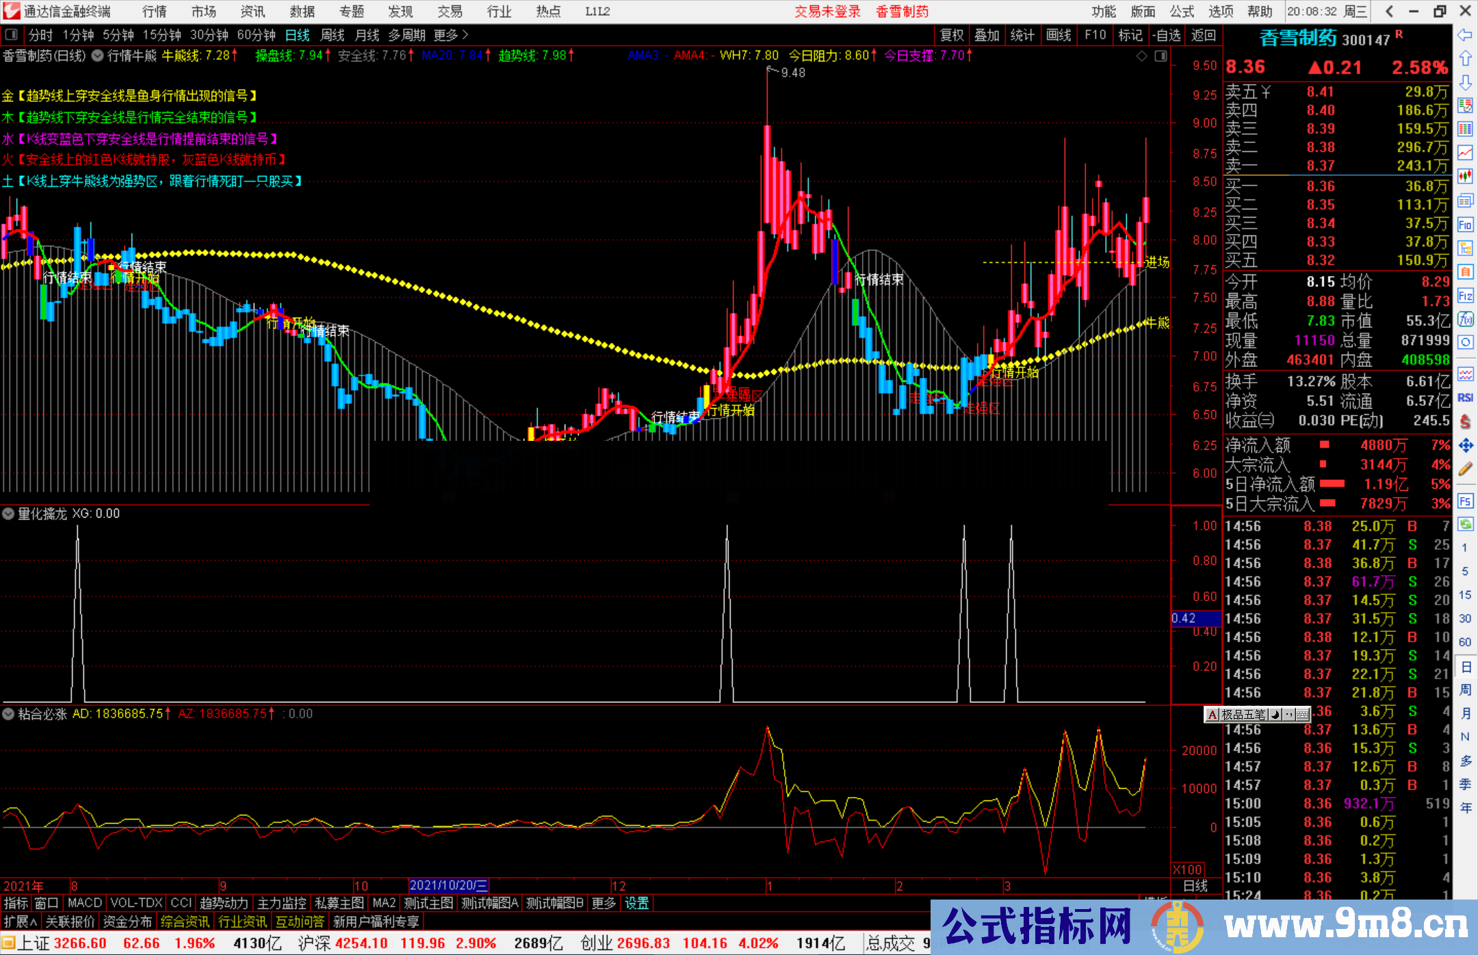
Task: Click the 交易未登录 link
Action: 827,12
